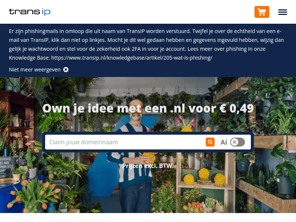Click the '.nl voor € 0,49' headline
296x222 pixels.
pyautogui.click(x=212, y=108)
